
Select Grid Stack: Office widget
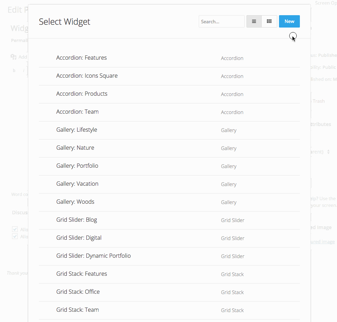click(78, 292)
